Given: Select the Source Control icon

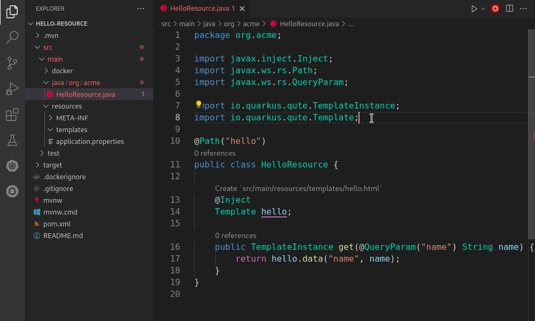Looking at the screenshot, I should point(12,63).
